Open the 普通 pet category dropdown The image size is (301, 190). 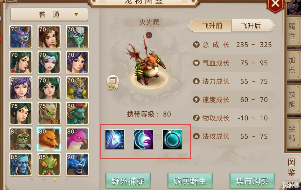[49, 15]
